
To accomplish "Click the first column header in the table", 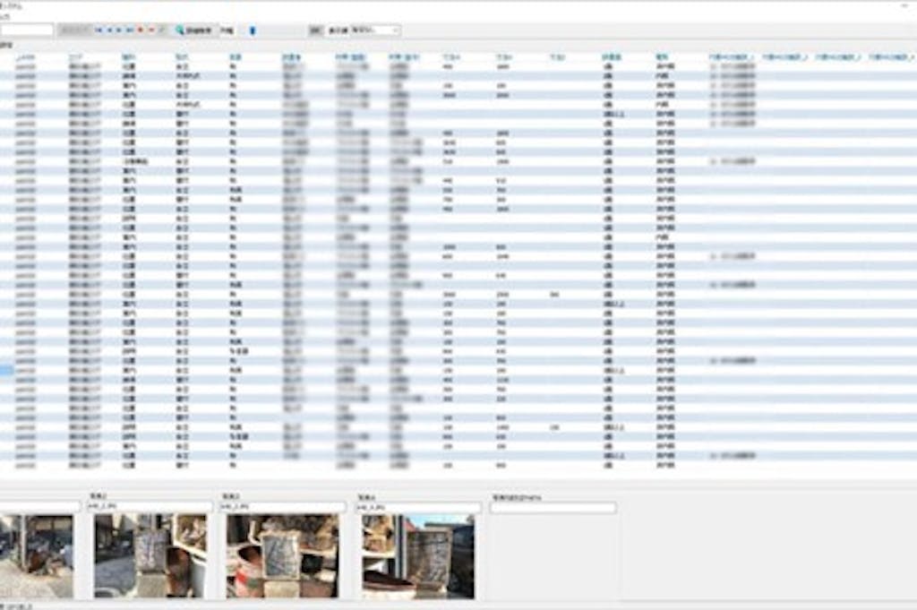I will click(x=25, y=56).
